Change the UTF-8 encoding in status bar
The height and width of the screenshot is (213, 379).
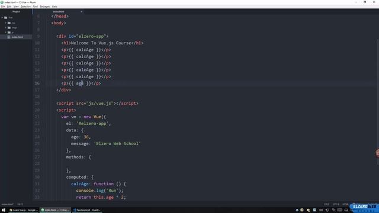click(336, 204)
